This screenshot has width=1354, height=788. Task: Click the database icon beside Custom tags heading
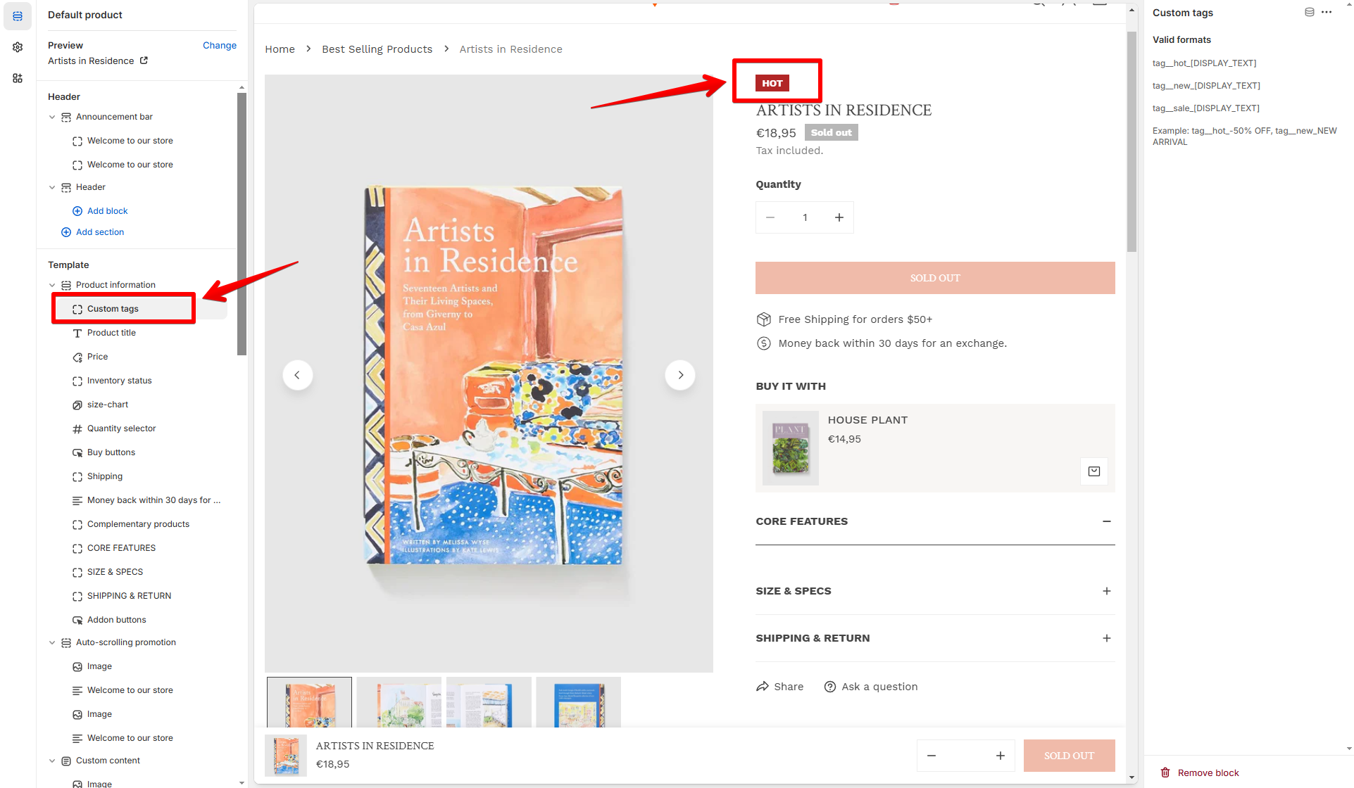pos(1309,12)
